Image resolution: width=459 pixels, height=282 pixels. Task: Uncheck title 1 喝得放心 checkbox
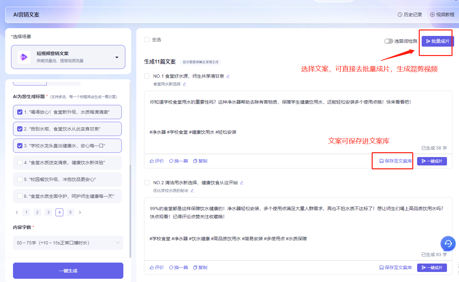pyautogui.click(x=20, y=112)
